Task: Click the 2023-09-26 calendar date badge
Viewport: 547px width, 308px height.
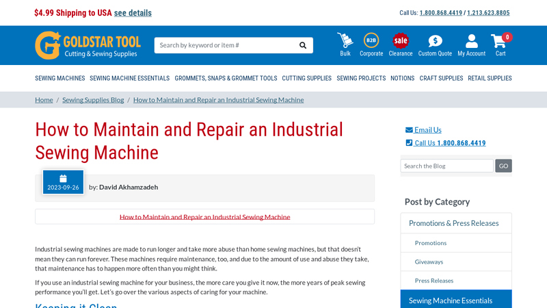Action: (x=63, y=182)
